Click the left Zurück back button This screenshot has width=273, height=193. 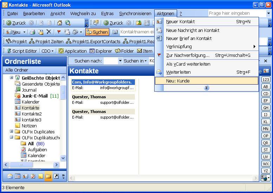point(16,23)
